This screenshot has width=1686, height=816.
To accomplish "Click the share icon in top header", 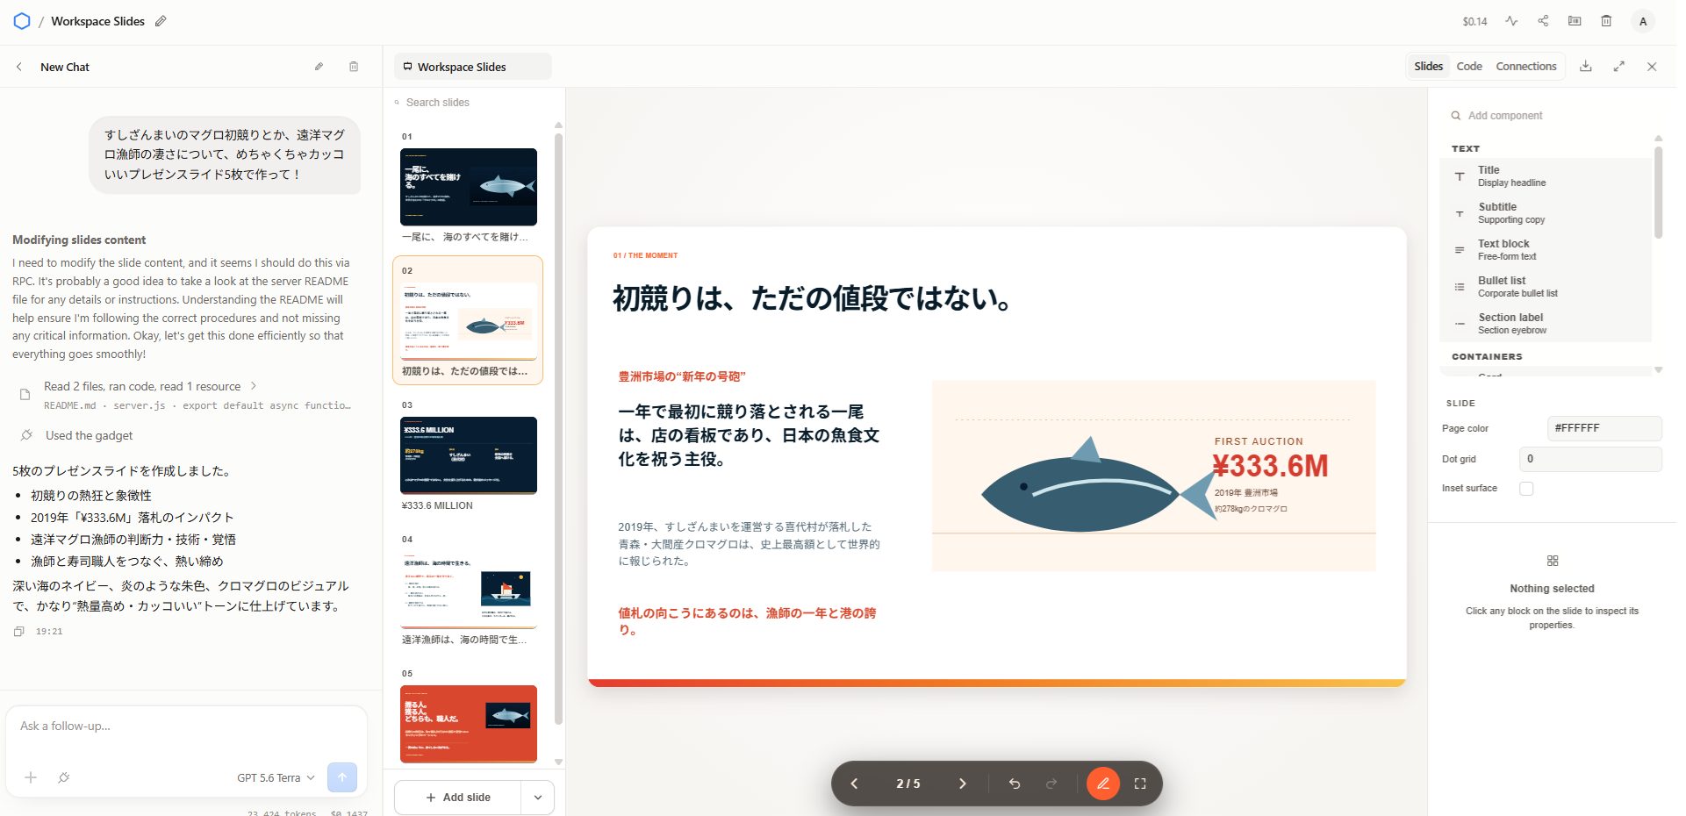I will click(x=1543, y=21).
